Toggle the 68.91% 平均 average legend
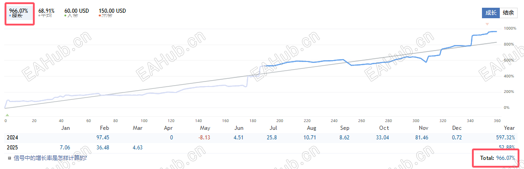 pyautogui.click(x=46, y=13)
